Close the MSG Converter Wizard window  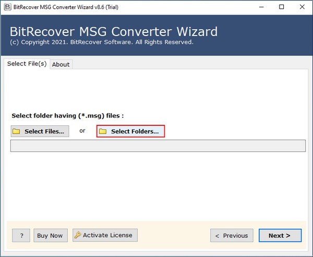[302, 7]
